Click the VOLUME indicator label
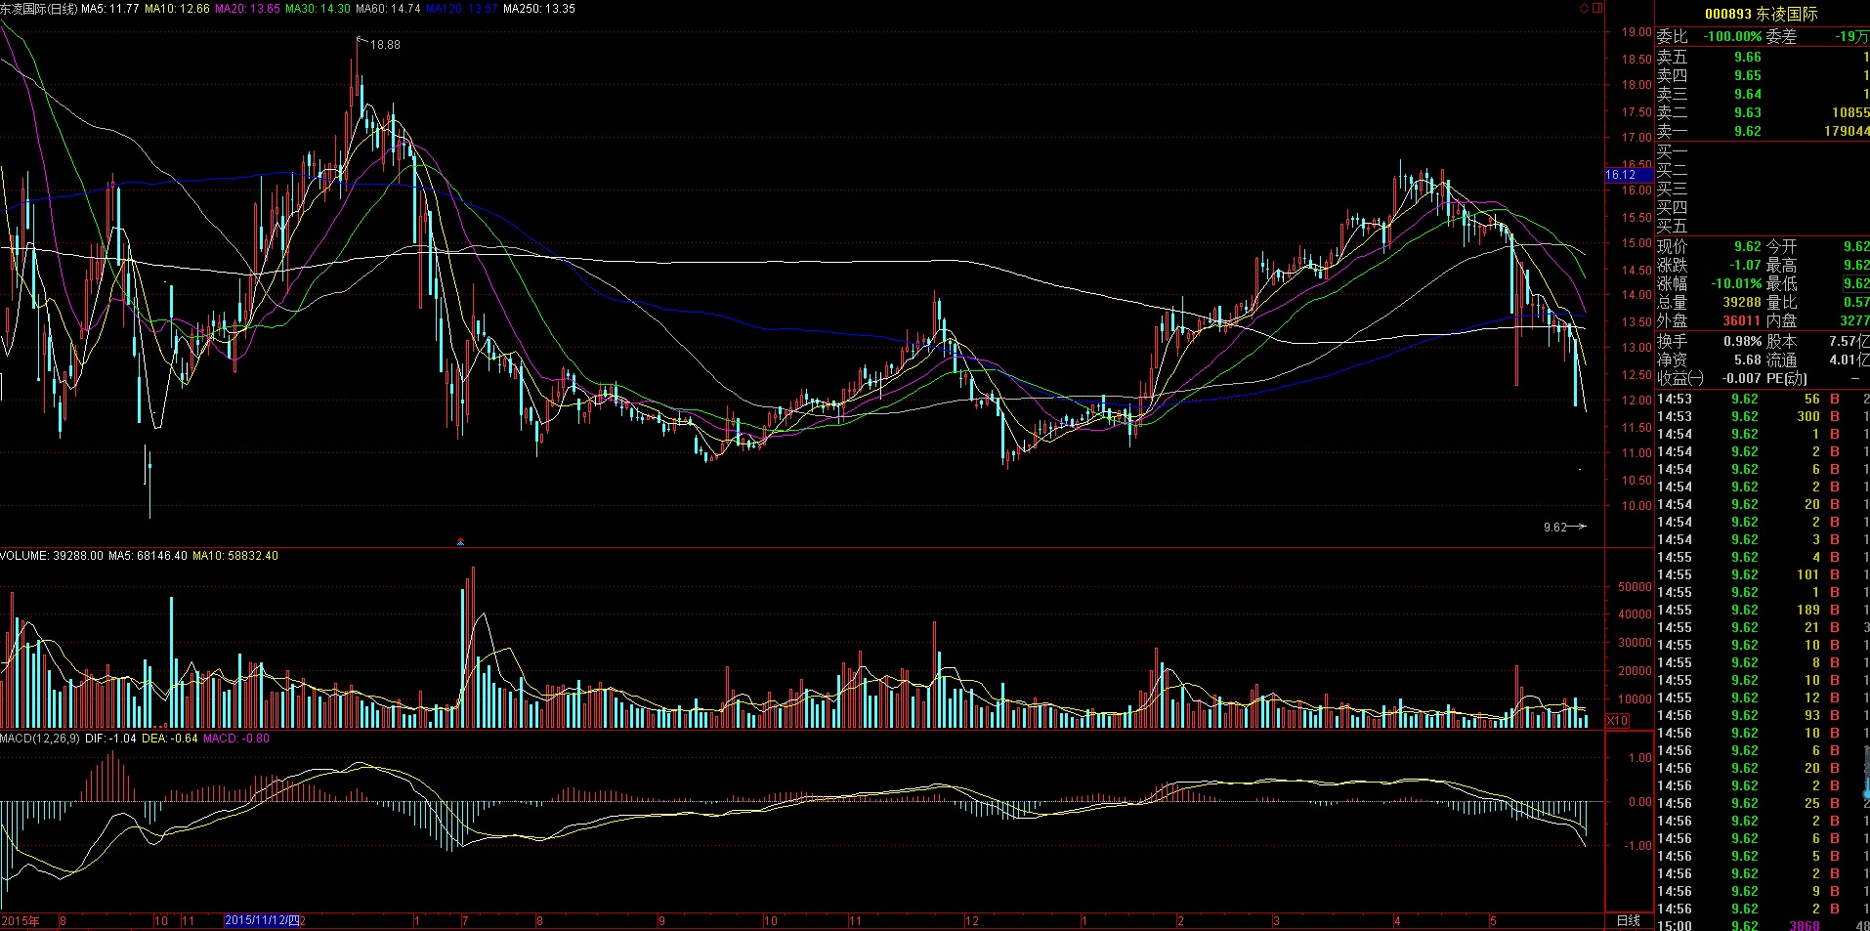Screen dimensions: 1870x931 click(24, 556)
